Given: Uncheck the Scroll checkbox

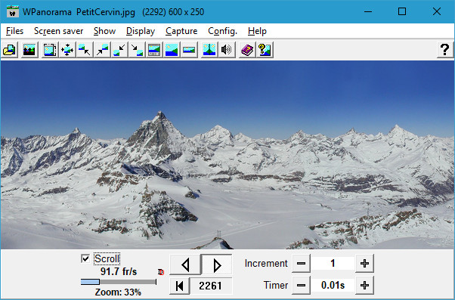Looking at the screenshot, I should (85, 258).
